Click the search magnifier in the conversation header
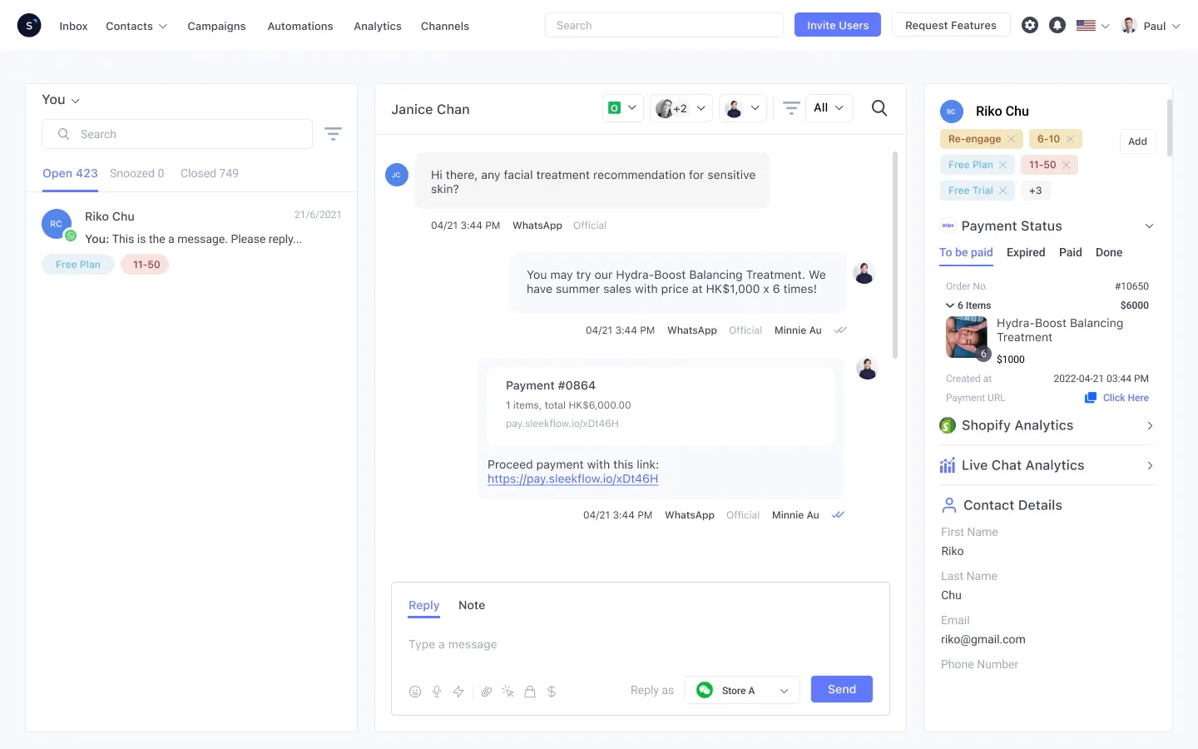1198x749 pixels. [x=879, y=108]
